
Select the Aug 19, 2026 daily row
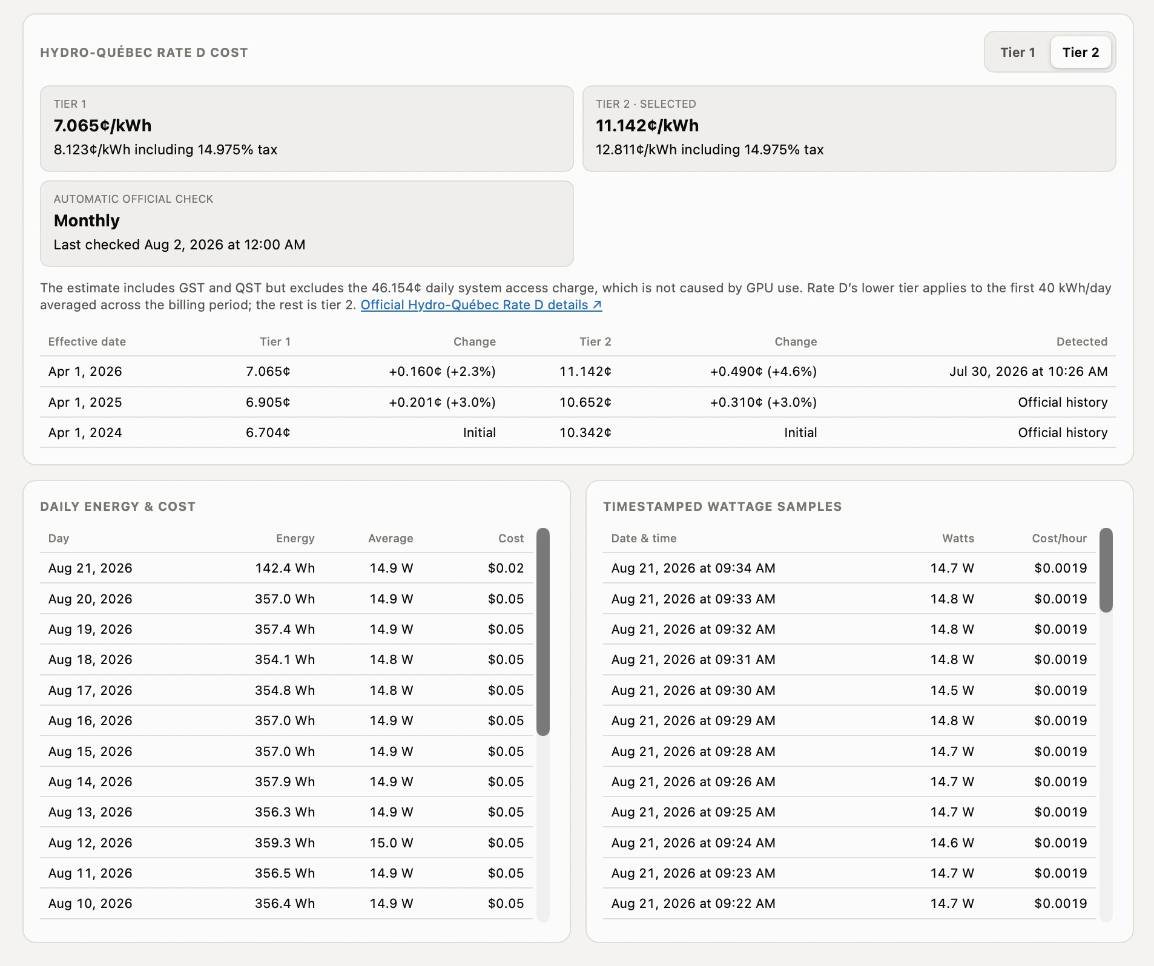coord(286,629)
